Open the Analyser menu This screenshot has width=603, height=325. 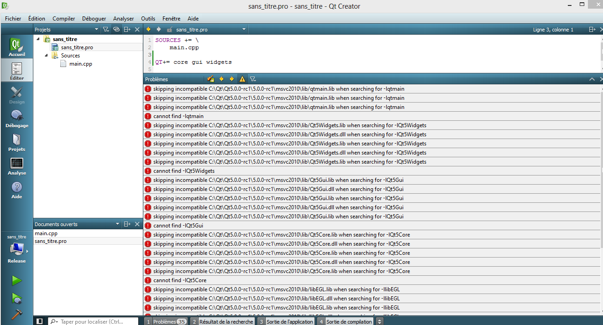124,19
